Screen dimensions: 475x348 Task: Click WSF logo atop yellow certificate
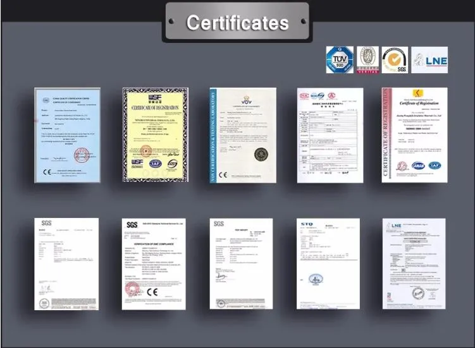[x=155, y=99]
